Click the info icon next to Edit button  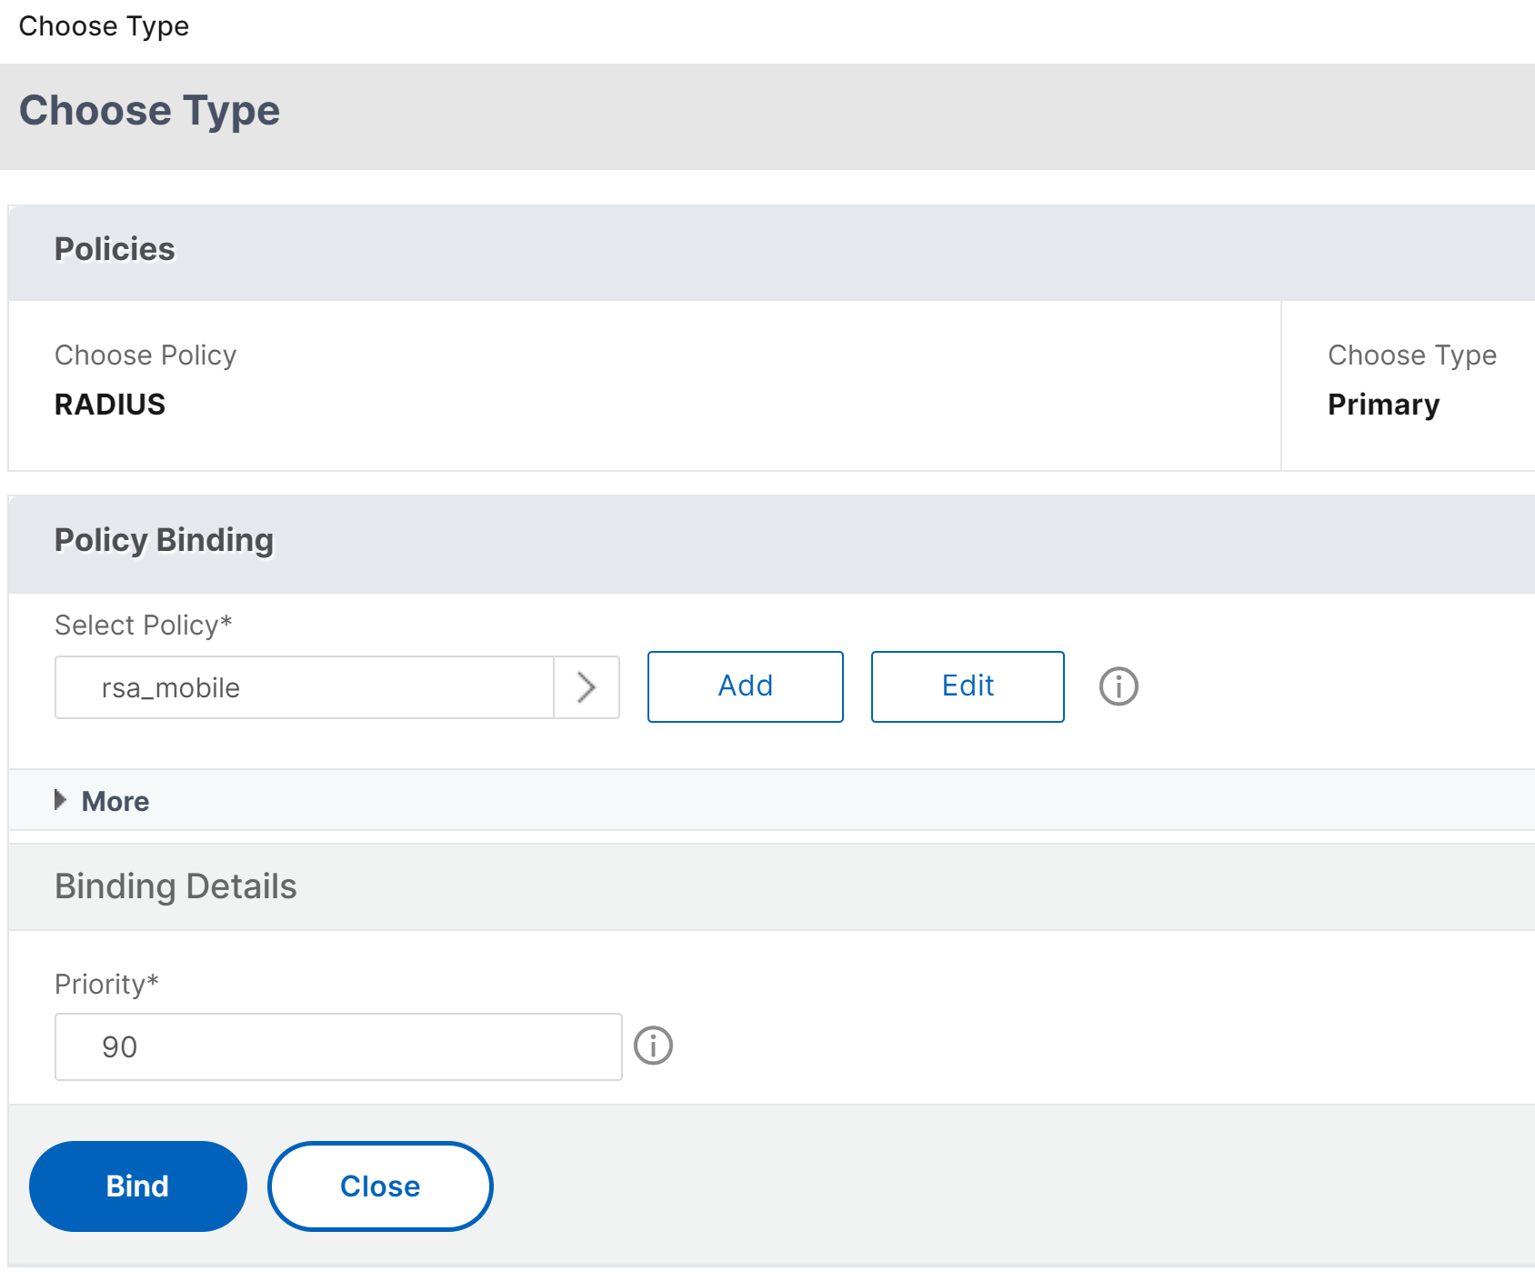(x=1119, y=686)
